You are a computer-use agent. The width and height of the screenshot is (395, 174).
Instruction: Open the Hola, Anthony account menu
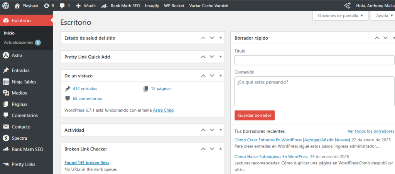point(375,5)
